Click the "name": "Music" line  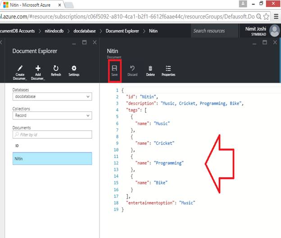pyautogui.click(x=153, y=124)
